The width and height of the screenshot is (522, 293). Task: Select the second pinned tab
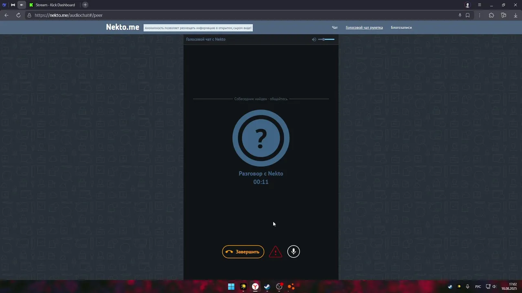(x=13, y=5)
